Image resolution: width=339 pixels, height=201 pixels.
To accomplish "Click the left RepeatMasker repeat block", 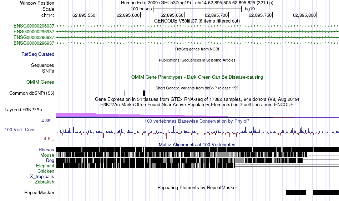I will tap(296, 192).
